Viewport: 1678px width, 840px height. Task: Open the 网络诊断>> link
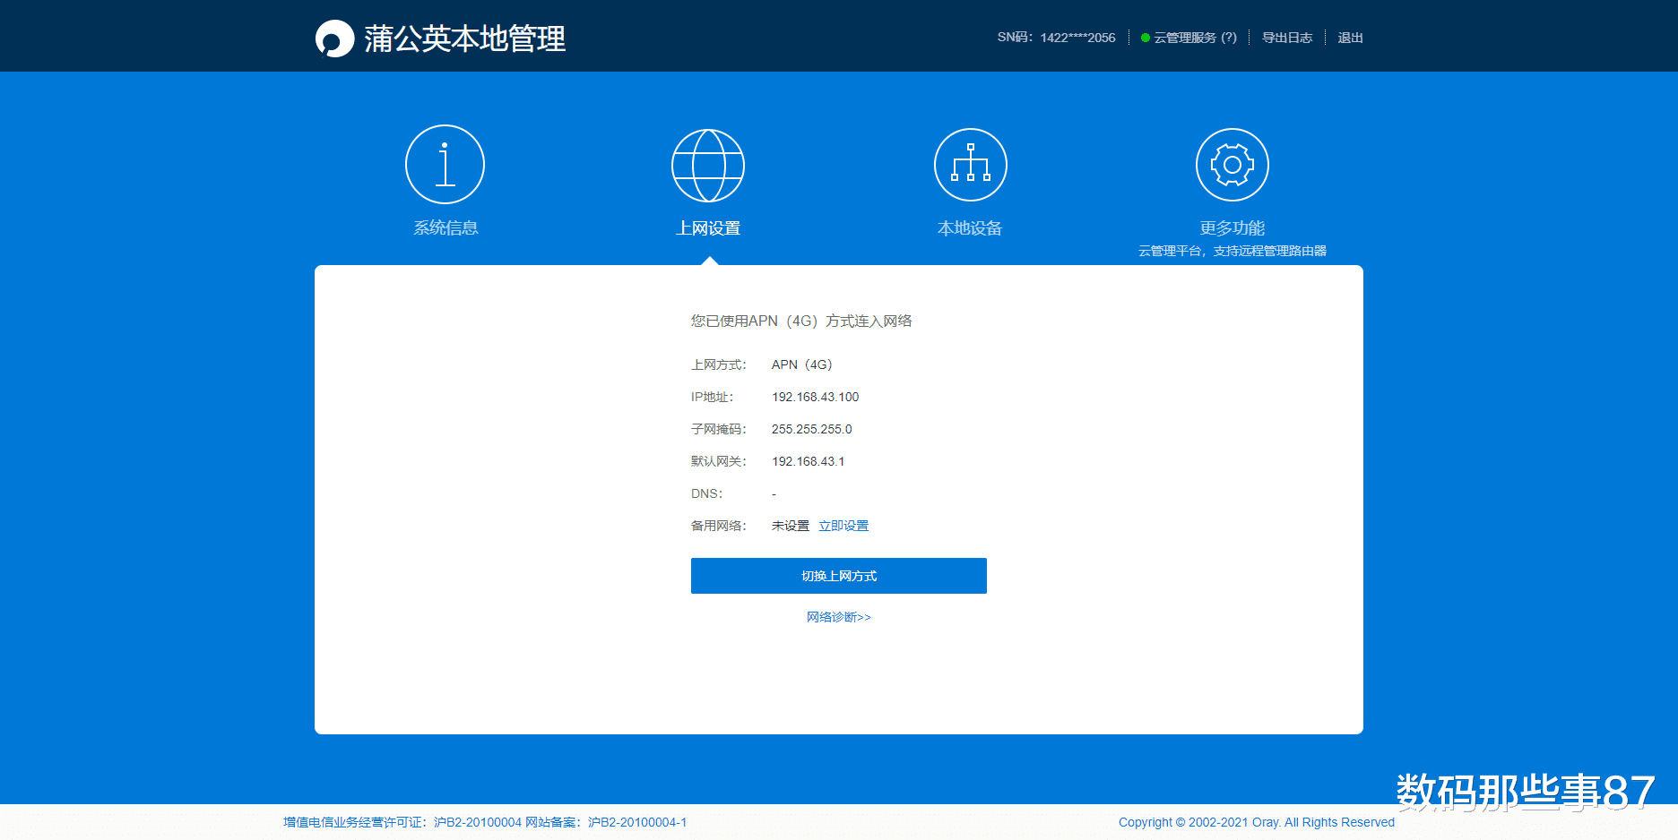click(x=839, y=617)
